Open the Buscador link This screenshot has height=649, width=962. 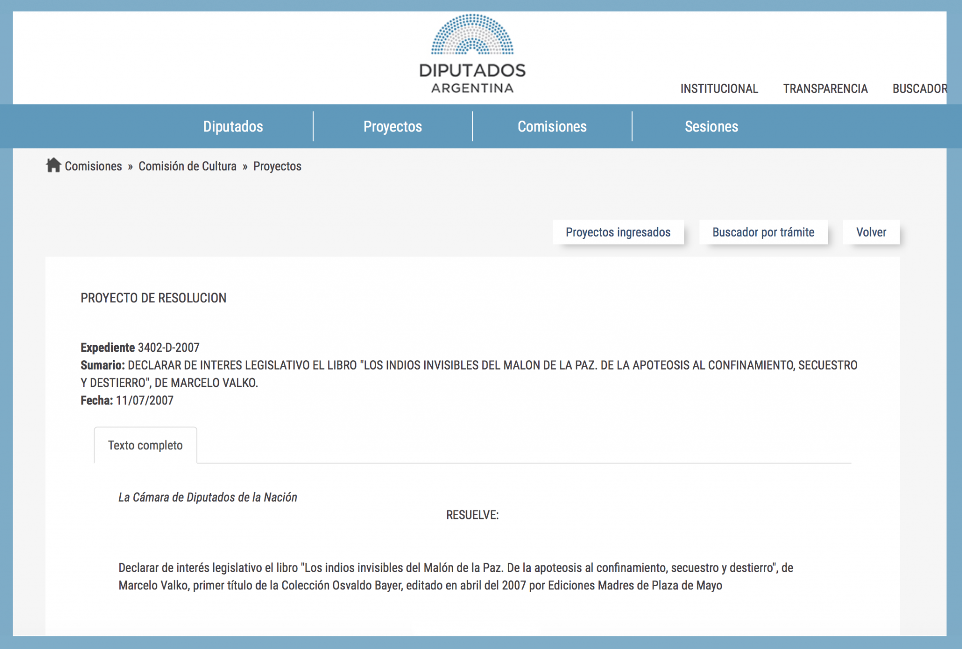point(920,89)
